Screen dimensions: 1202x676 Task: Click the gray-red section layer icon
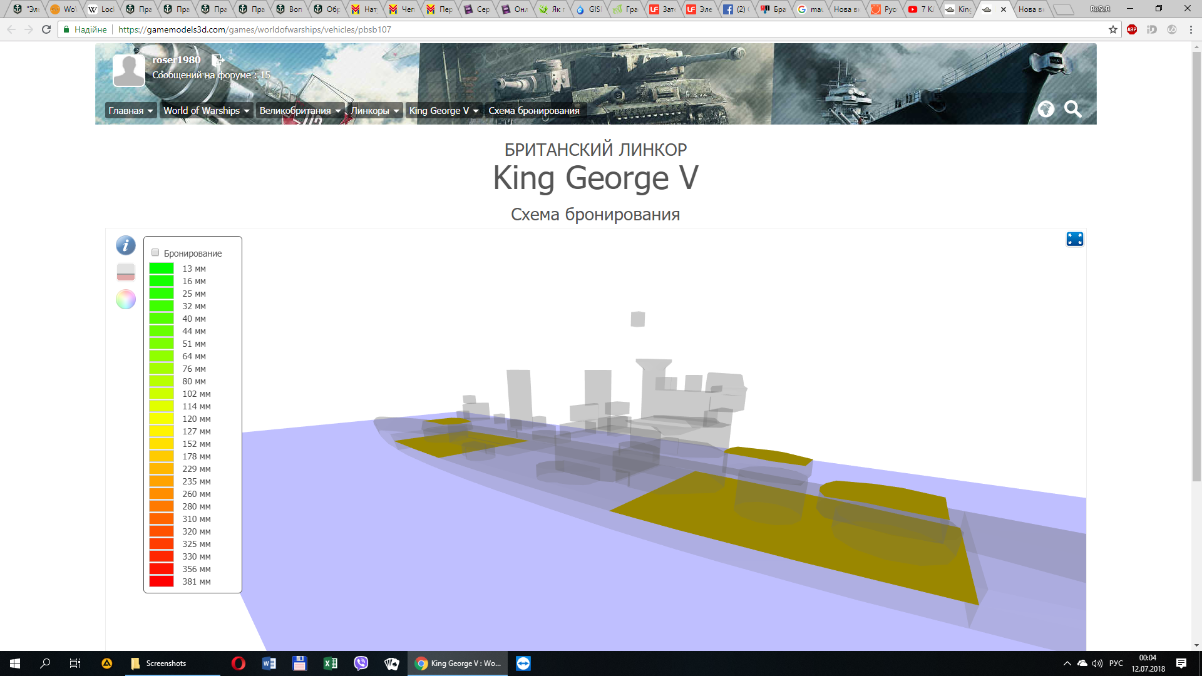point(125,272)
